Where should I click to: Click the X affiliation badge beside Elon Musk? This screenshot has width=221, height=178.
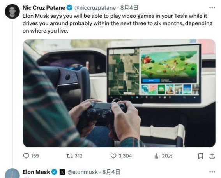62,172
